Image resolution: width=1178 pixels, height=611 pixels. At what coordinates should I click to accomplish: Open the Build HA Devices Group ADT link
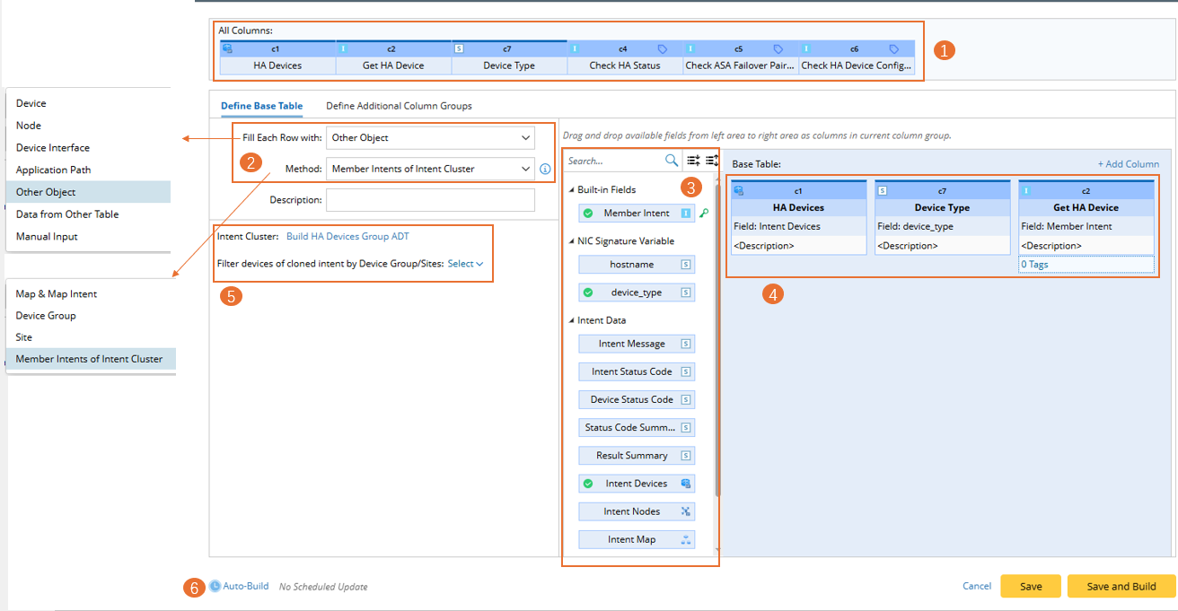coord(347,237)
